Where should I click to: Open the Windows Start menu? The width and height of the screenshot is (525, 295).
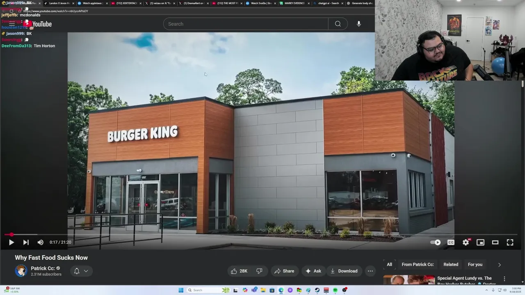coord(181,290)
